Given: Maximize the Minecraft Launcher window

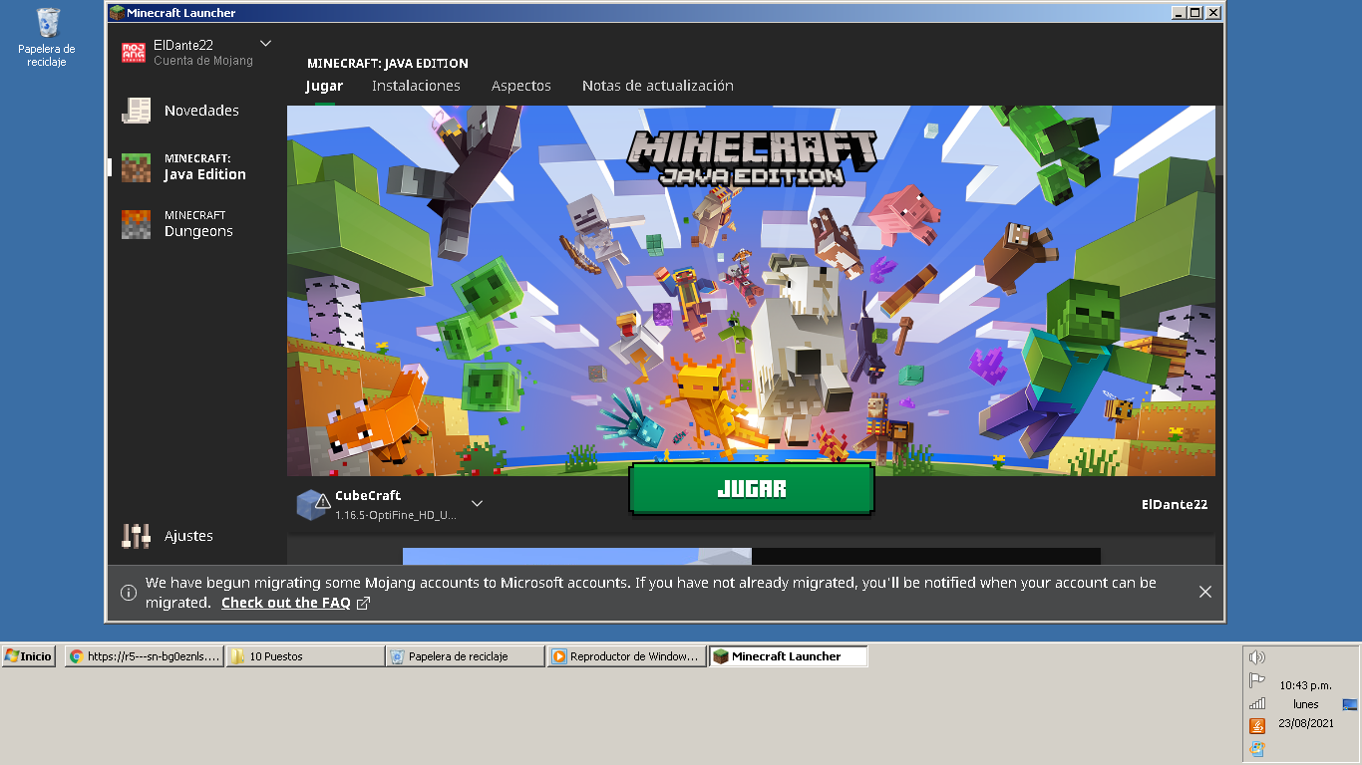Looking at the screenshot, I should 1195,13.
